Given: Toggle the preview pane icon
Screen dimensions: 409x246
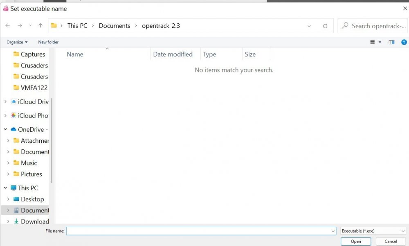Looking at the screenshot, I should click(391, 42).
